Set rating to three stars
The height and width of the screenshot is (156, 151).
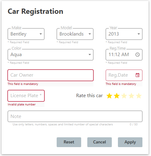pyautogui.click(x=124, y=96)
